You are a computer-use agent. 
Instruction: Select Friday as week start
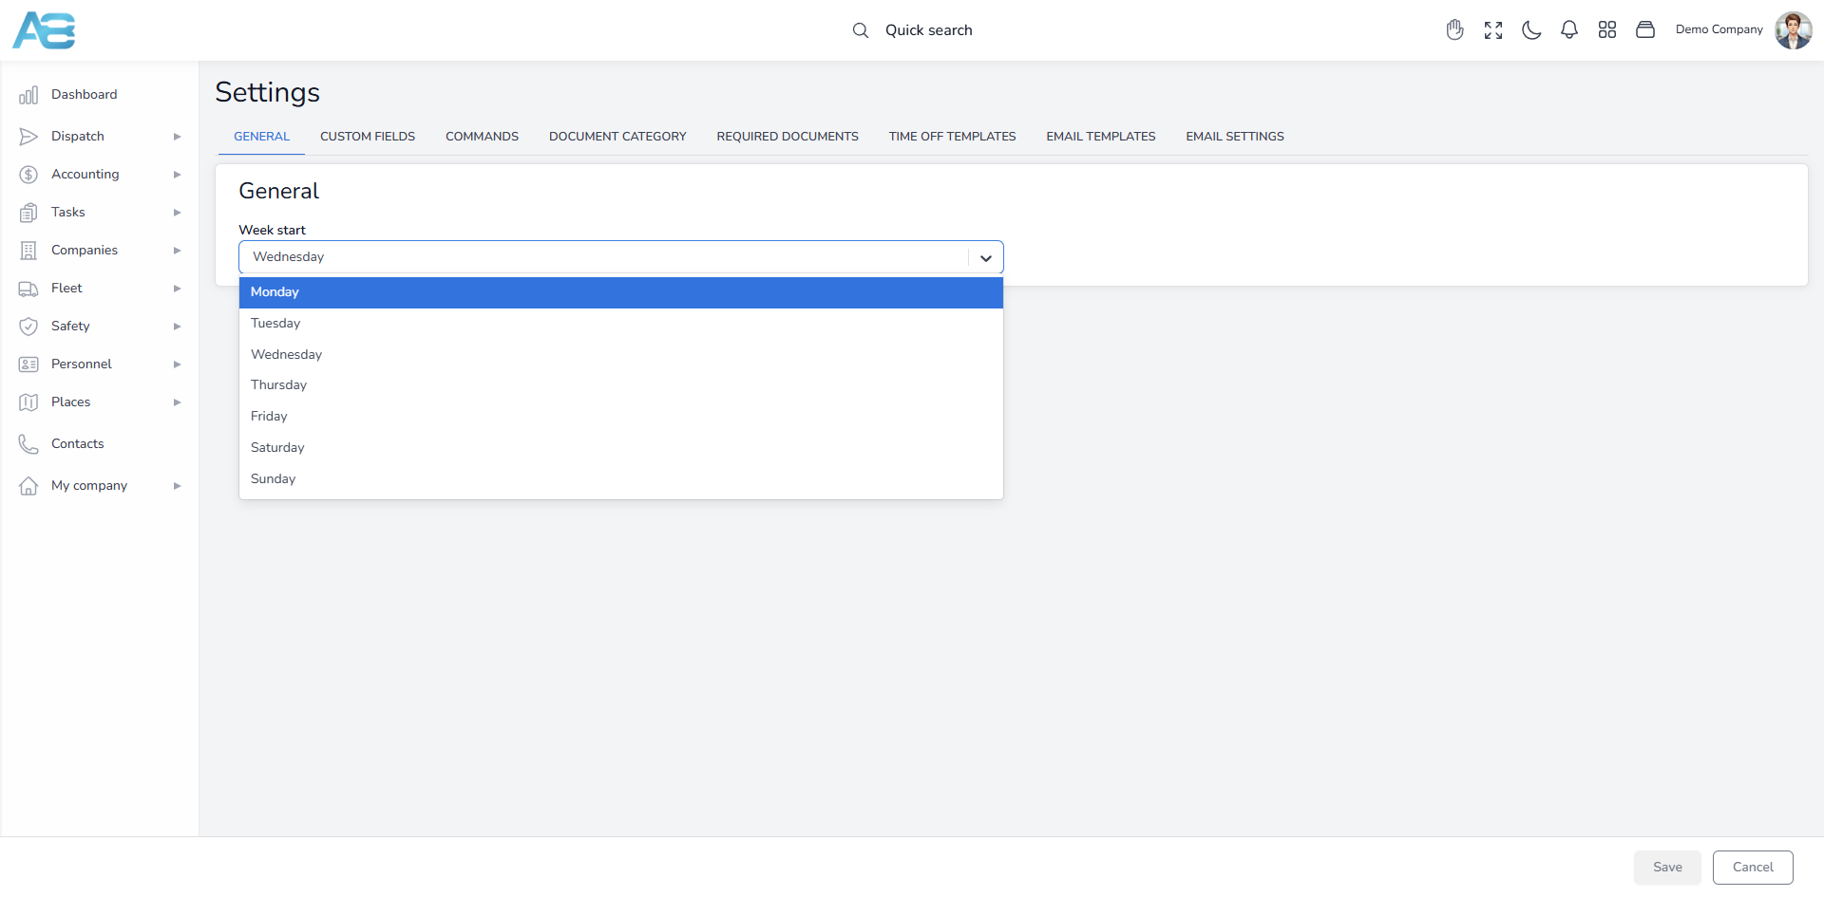(621, 417)
